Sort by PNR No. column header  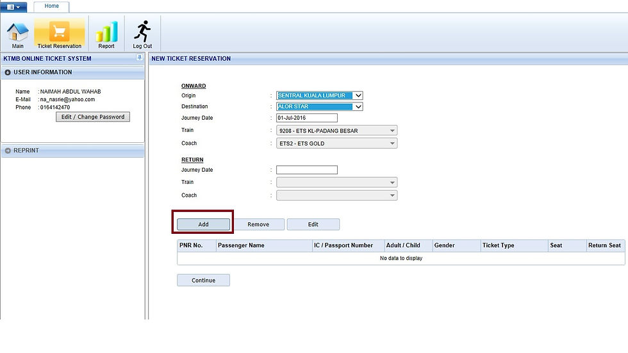[196, 246]
